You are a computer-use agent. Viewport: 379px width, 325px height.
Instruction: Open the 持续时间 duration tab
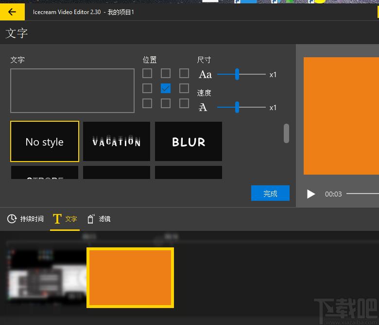tap(25, 219)
